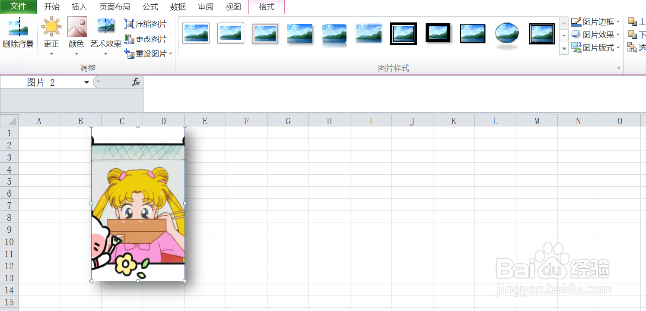Screen dimensions: 646x311
Task: Click the picture's left-middle resize handle
Action: coord(91,203)
